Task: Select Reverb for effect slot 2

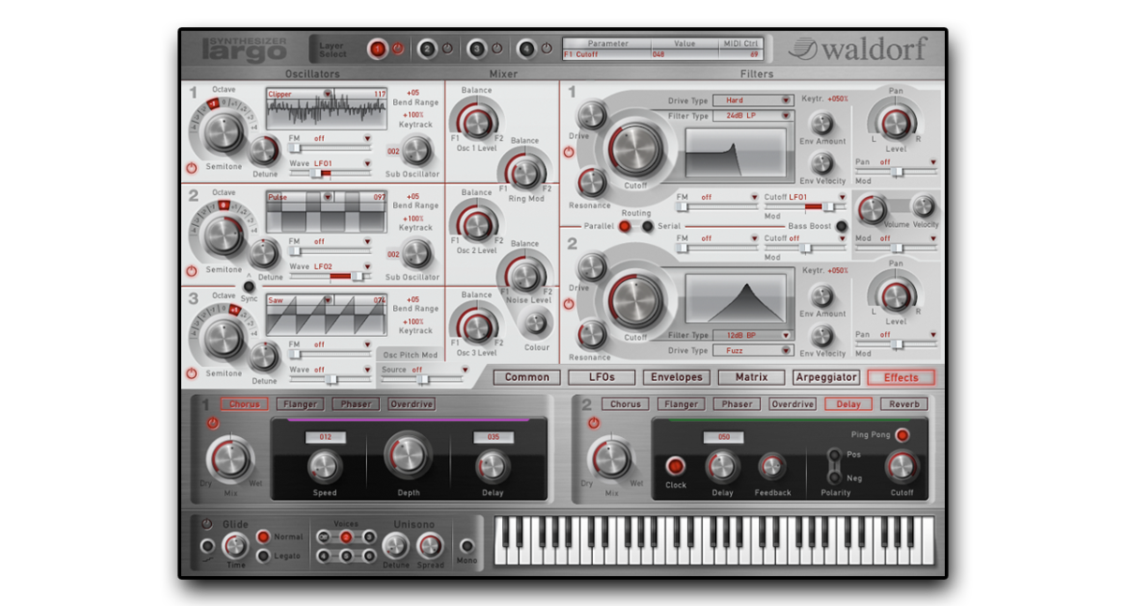Action: (905, 404)
